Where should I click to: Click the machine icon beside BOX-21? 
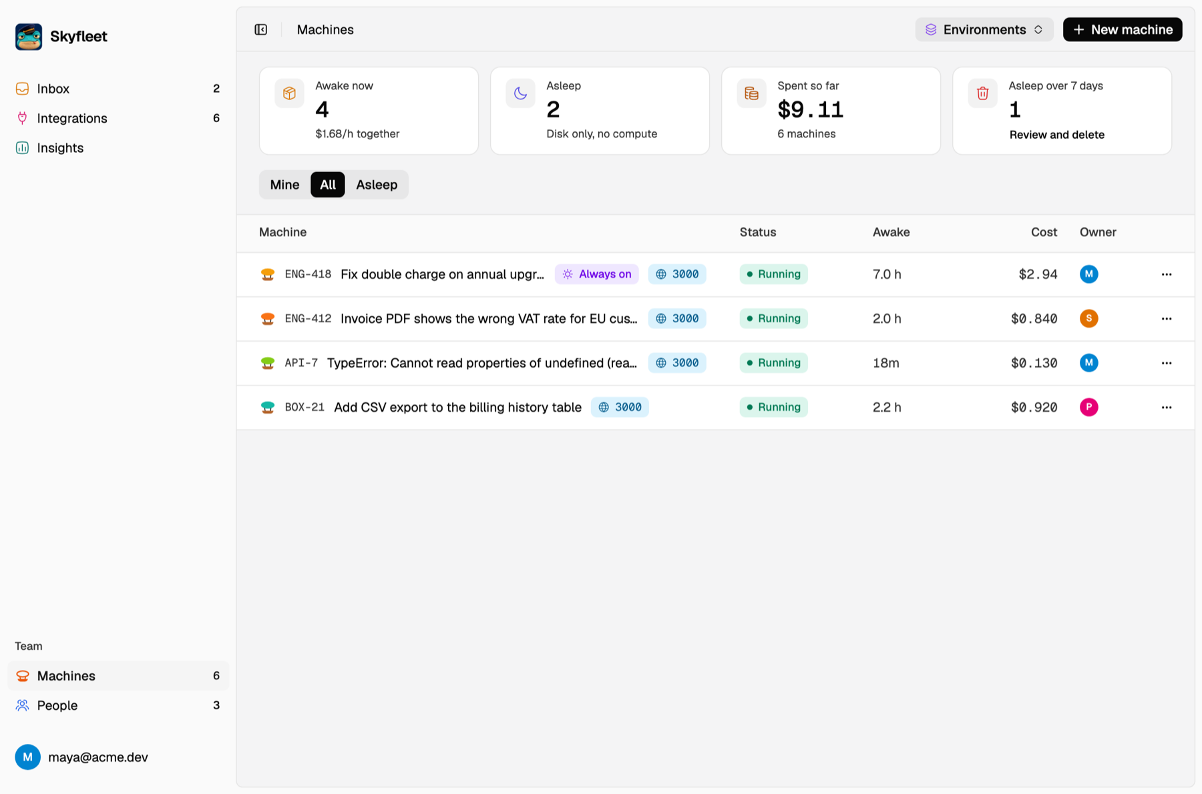click(268, 408)
